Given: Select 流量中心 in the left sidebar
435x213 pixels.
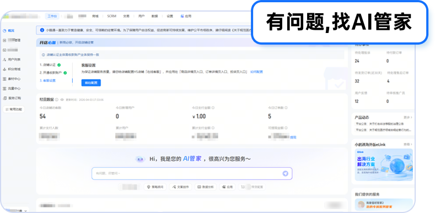Looking at the screenshot, I should 14,89.
